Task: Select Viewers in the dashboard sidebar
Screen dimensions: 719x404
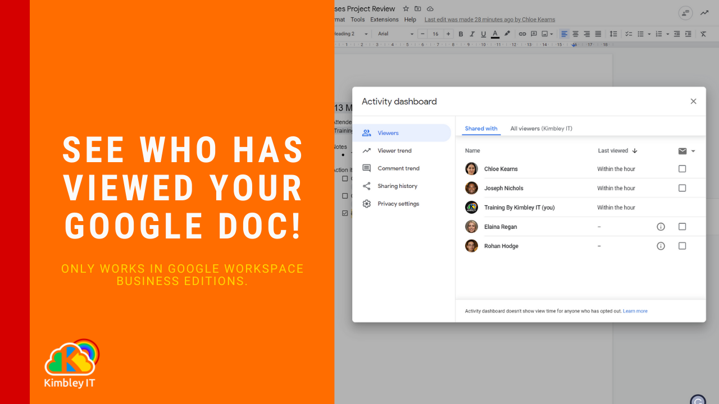Action: pyautogui.click(x=402, y=133)
